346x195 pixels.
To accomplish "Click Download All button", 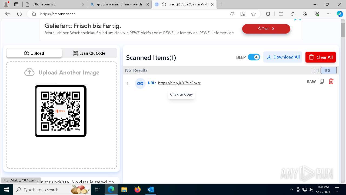I will tap(283, 57).
